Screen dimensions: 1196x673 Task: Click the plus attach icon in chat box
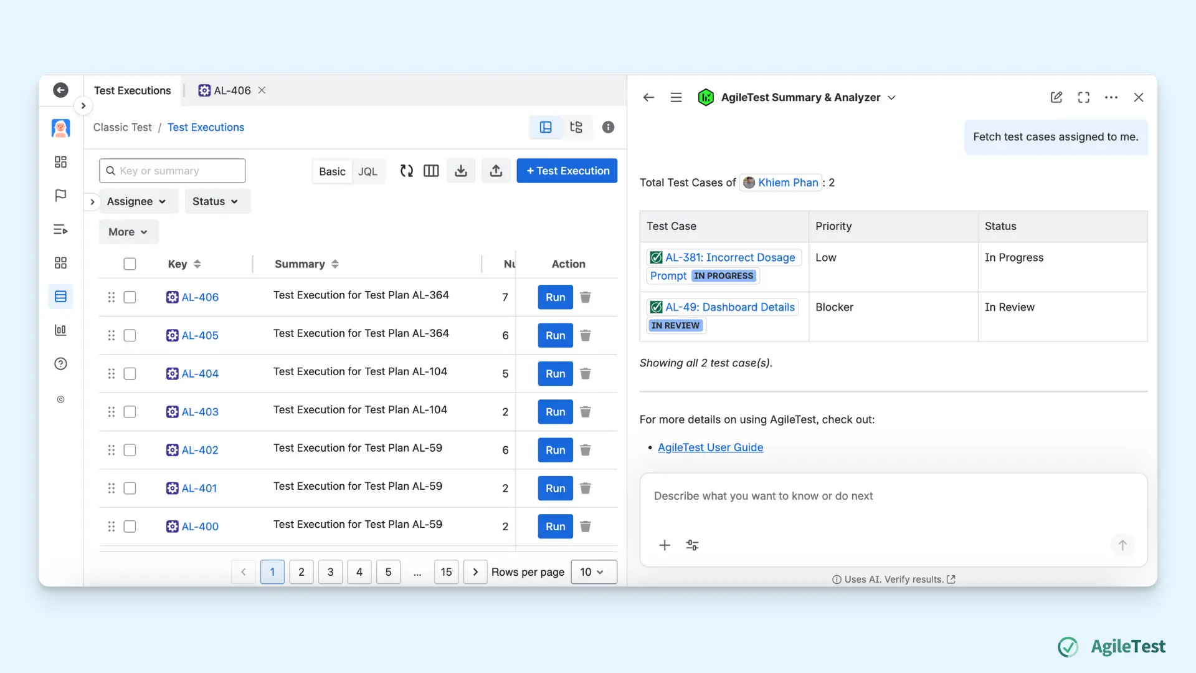pos(665,545)
